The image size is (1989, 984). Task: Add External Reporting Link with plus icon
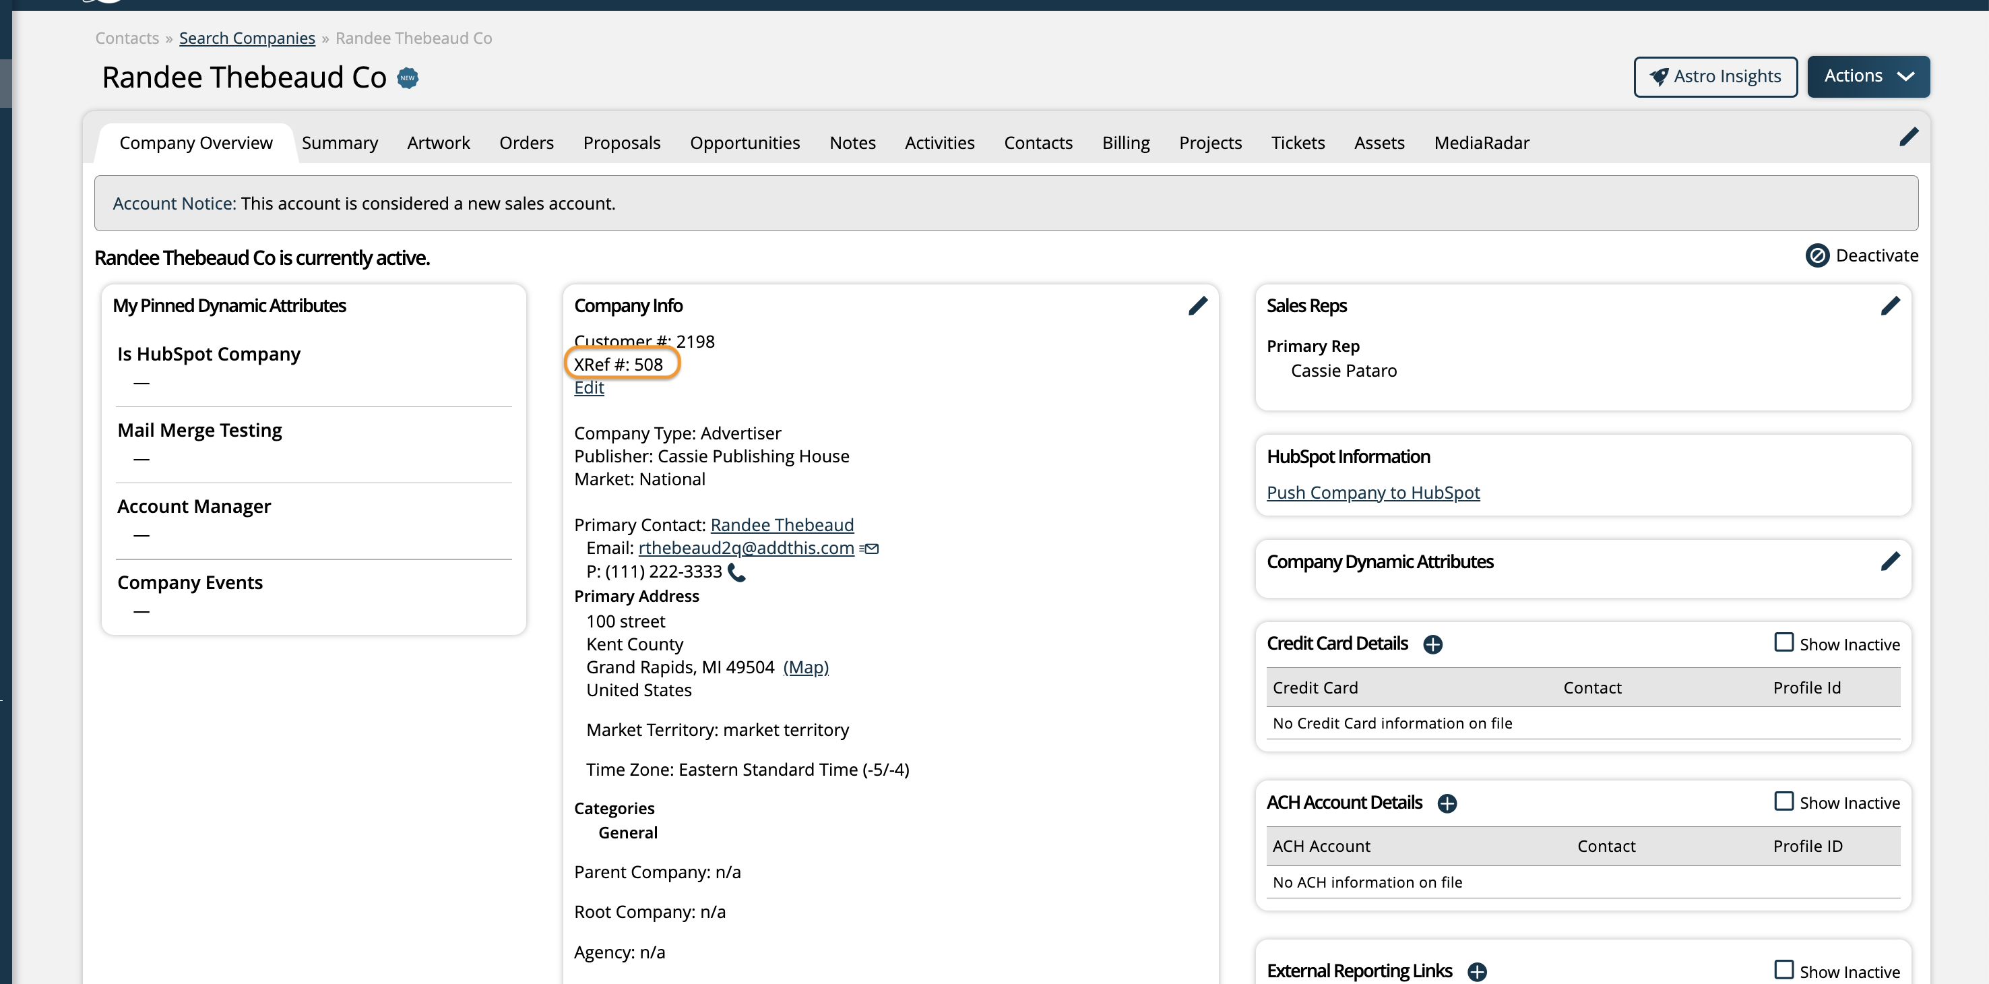pos(1477,972)
